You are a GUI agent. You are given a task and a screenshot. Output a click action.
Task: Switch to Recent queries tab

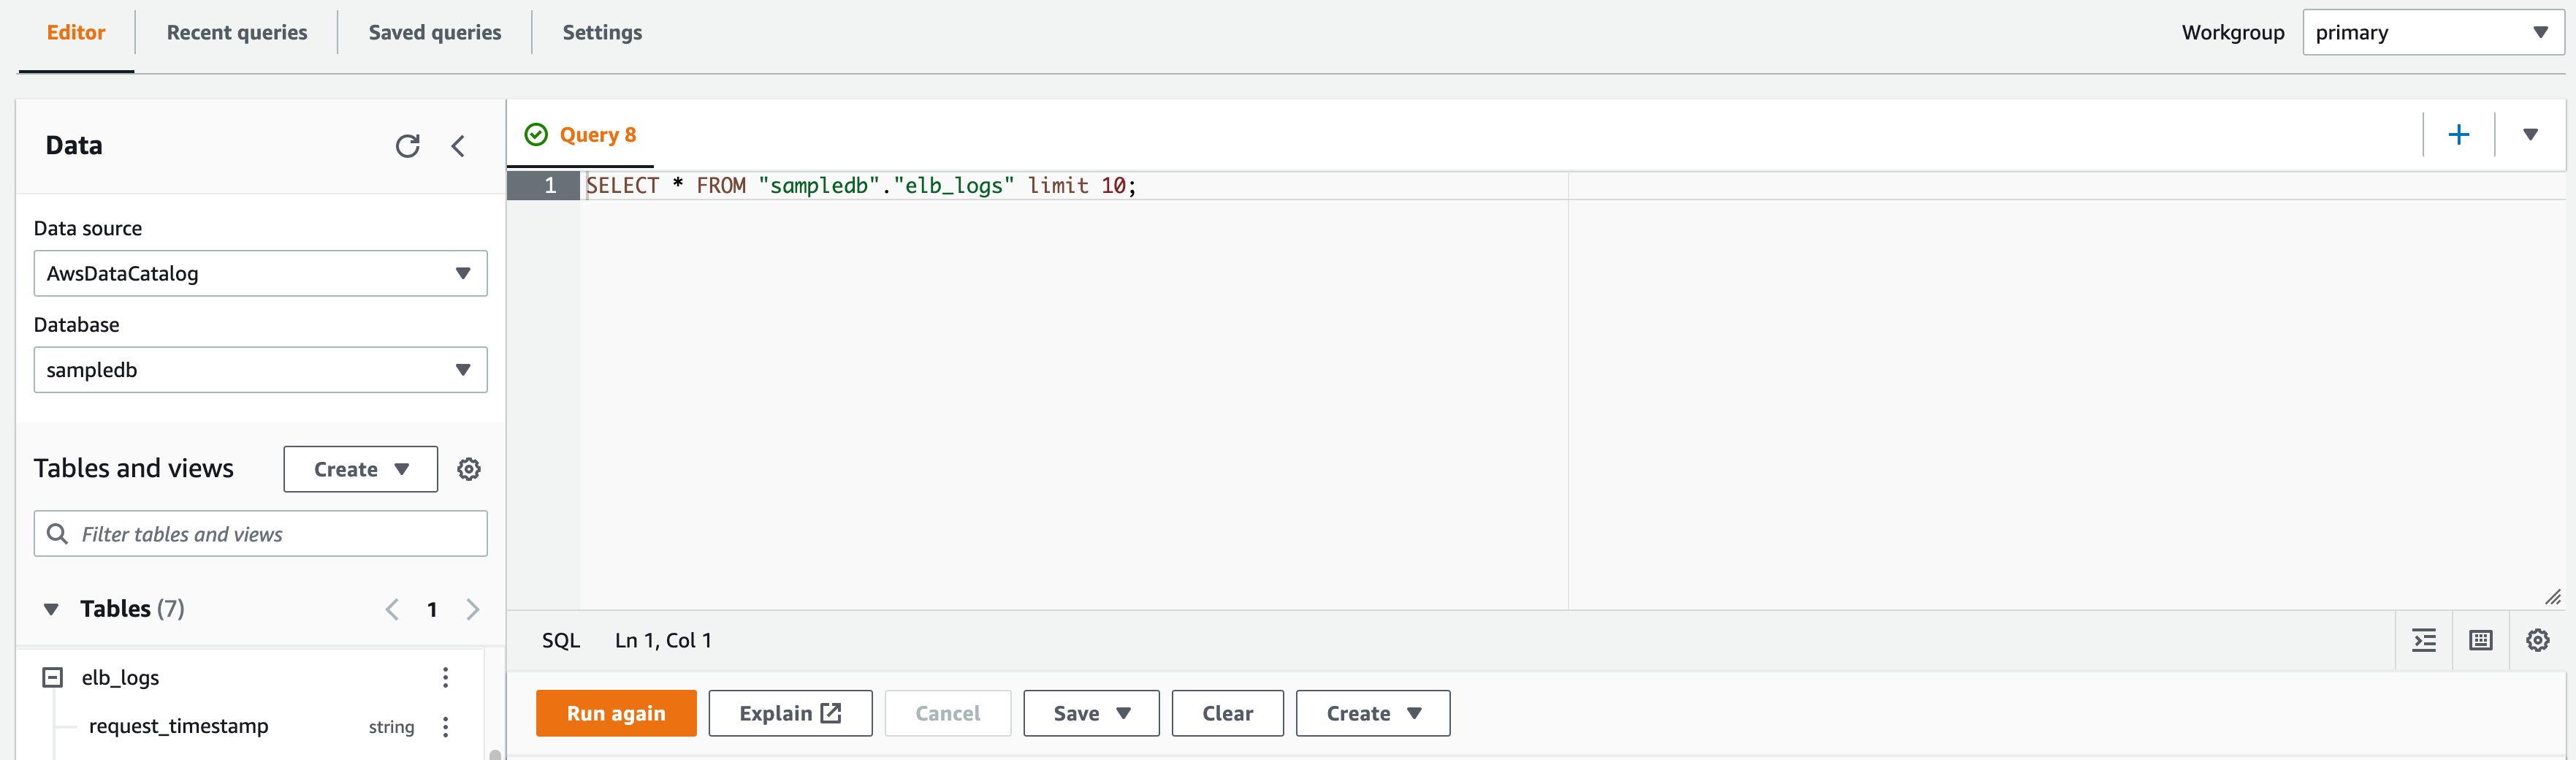237,33
